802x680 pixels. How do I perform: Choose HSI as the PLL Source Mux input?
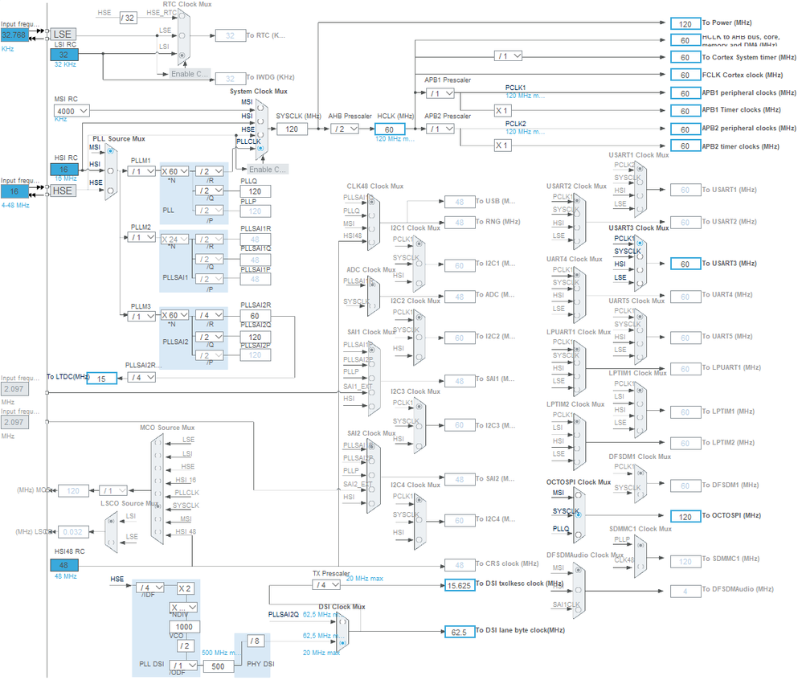click(110, 171)
